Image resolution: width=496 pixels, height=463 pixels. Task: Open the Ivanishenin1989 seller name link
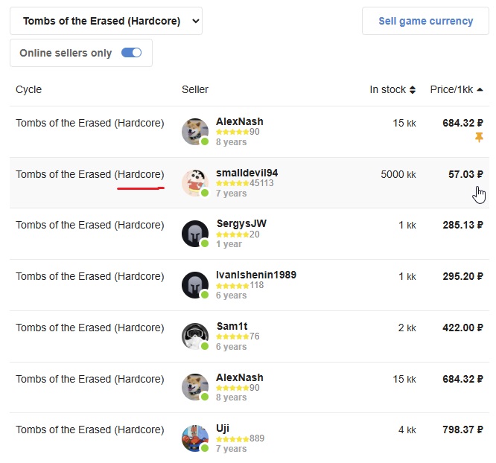[255, 275]
